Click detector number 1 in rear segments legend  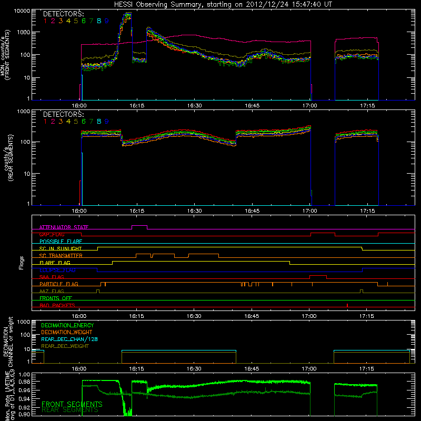[x=45, y=122]
